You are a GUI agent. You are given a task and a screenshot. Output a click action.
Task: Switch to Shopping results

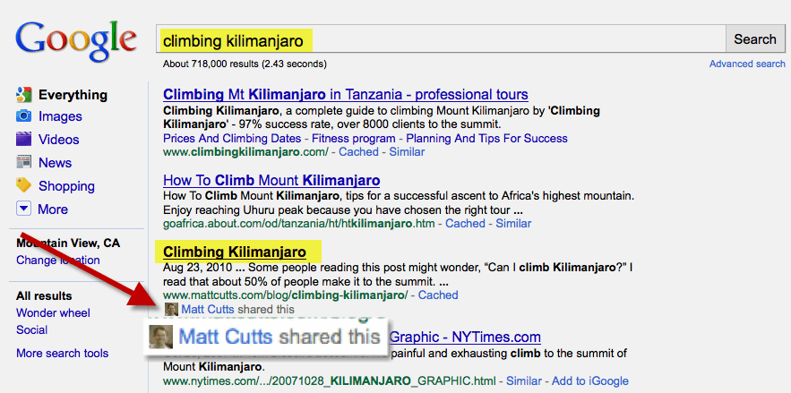pos(66,186)
